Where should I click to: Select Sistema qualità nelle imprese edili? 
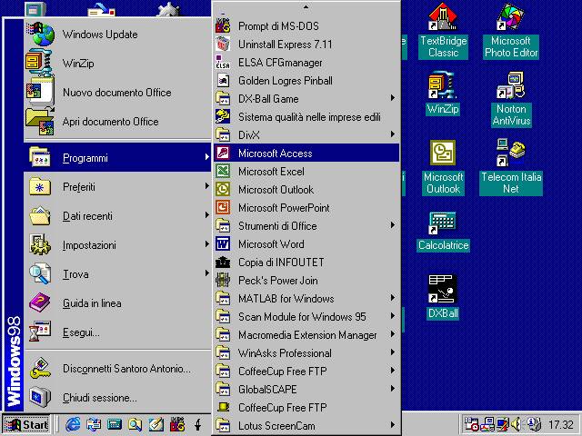306,117
